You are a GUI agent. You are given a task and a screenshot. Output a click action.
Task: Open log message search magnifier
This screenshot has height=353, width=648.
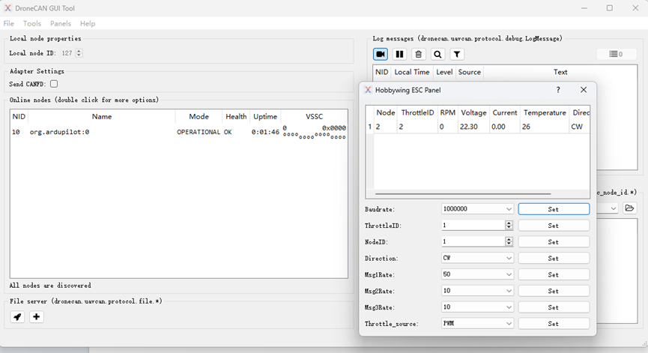(x=438, y=54)
